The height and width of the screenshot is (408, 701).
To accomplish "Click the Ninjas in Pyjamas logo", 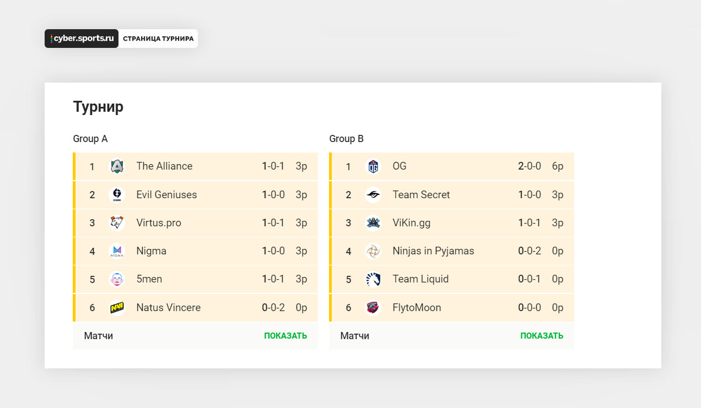I will pos(373,251).
